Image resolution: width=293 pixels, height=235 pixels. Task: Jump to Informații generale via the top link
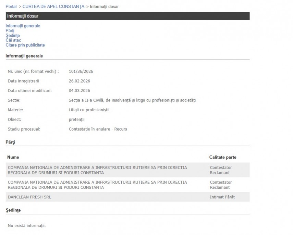coord(23,26)
